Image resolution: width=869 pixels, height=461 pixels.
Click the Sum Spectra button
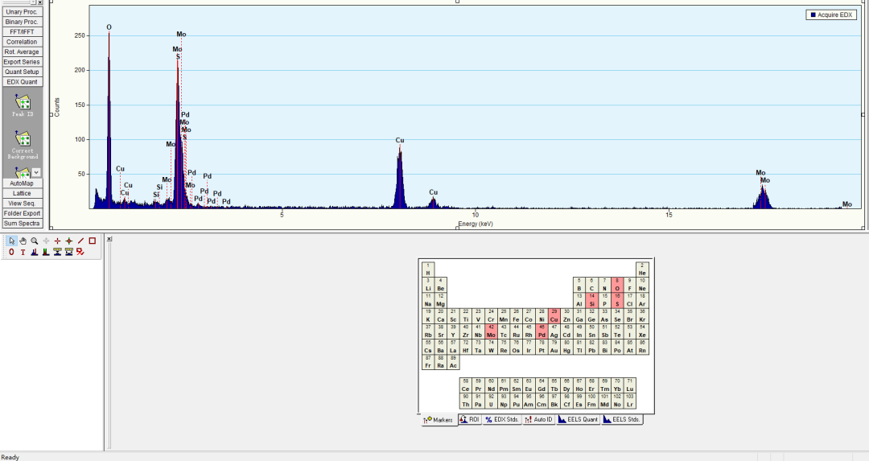tap(23, 224)
